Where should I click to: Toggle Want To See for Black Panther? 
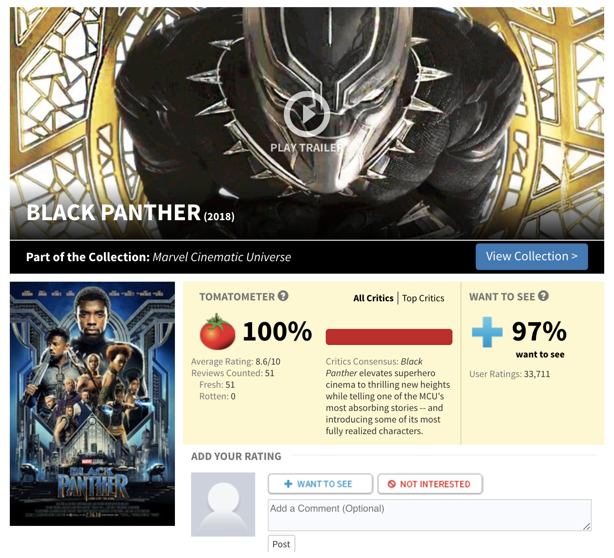point(319,484)
